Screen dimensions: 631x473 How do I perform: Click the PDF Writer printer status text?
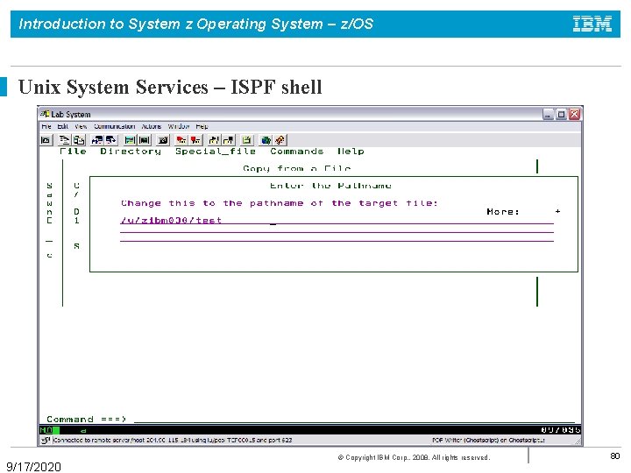[488, 440]
